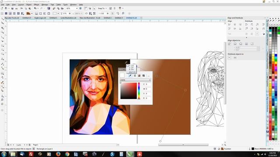Toggle the no-fill button in property bar
This screenshot has width=280, height=157.
tap(2, 14)
